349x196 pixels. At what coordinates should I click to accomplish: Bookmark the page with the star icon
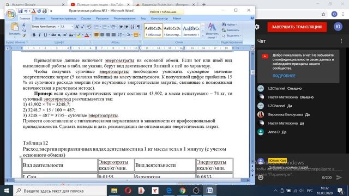click(x=323, y=14)
